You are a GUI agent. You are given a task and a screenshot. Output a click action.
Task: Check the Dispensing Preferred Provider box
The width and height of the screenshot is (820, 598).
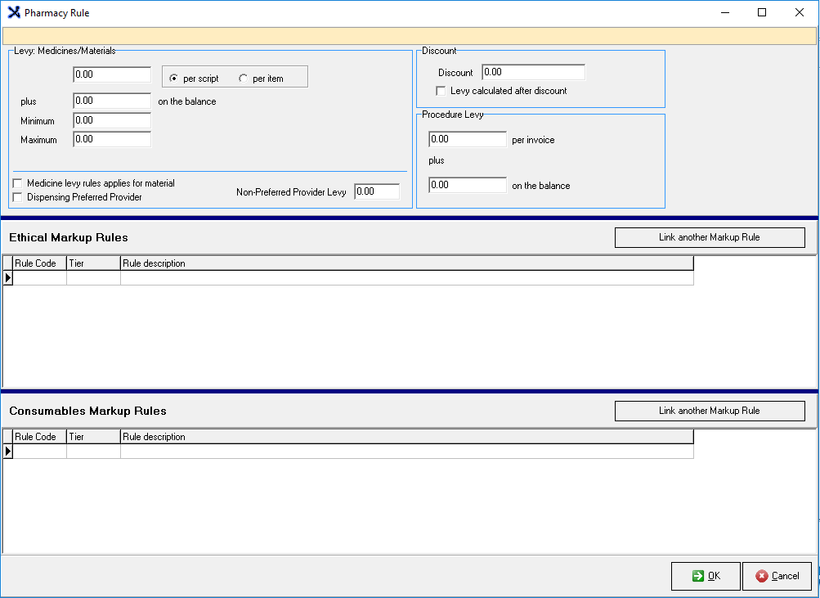tap(18, 197)
